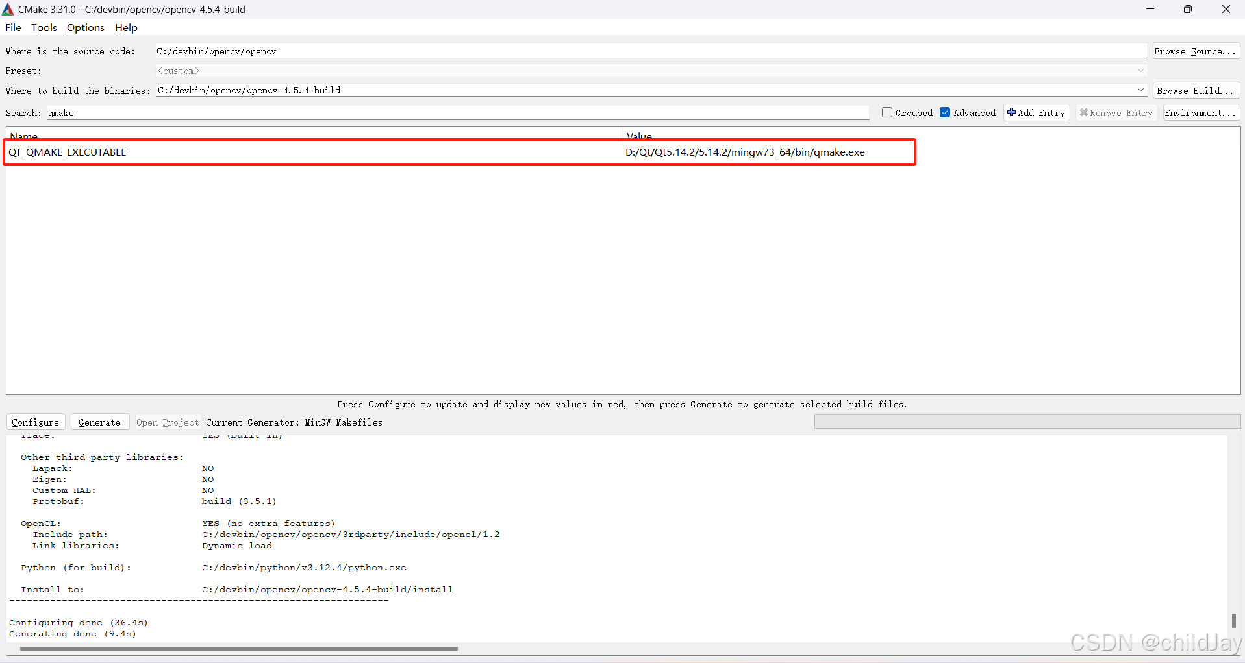Click the empty progress bar

point(1027,422)
